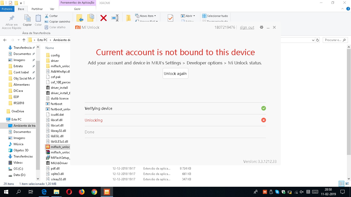Click the New folder icon in ribbon
Image resolution: width=351 pixels, height=197 pixels.
pos(128,18)
